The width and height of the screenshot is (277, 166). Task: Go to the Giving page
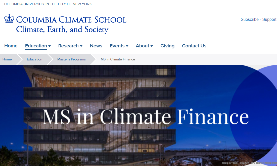tap(167, 46)
